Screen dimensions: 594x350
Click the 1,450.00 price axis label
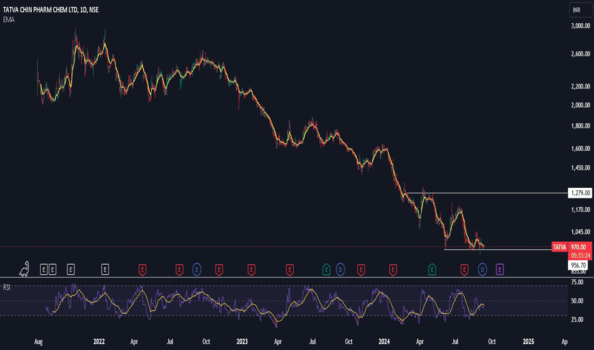pos(581,167)
